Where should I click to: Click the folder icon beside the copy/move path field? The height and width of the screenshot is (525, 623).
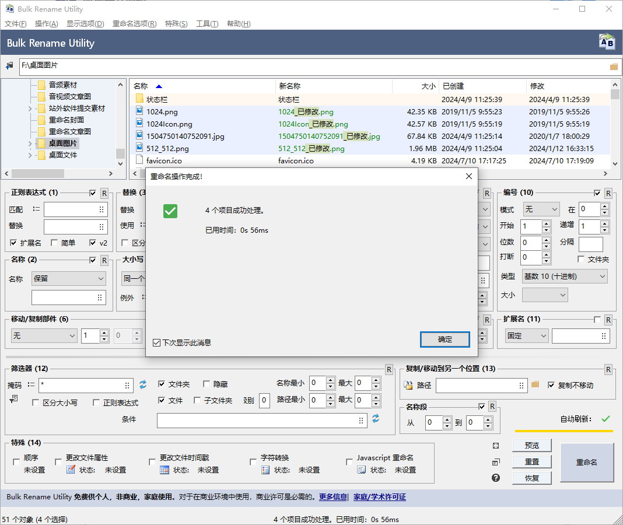pyautogui.click(x=535, y=384)
